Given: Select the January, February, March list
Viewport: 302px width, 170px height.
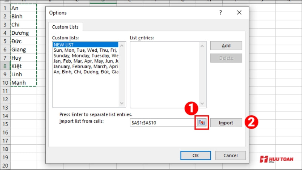Looking at the screenshot, I should point(85,66).
